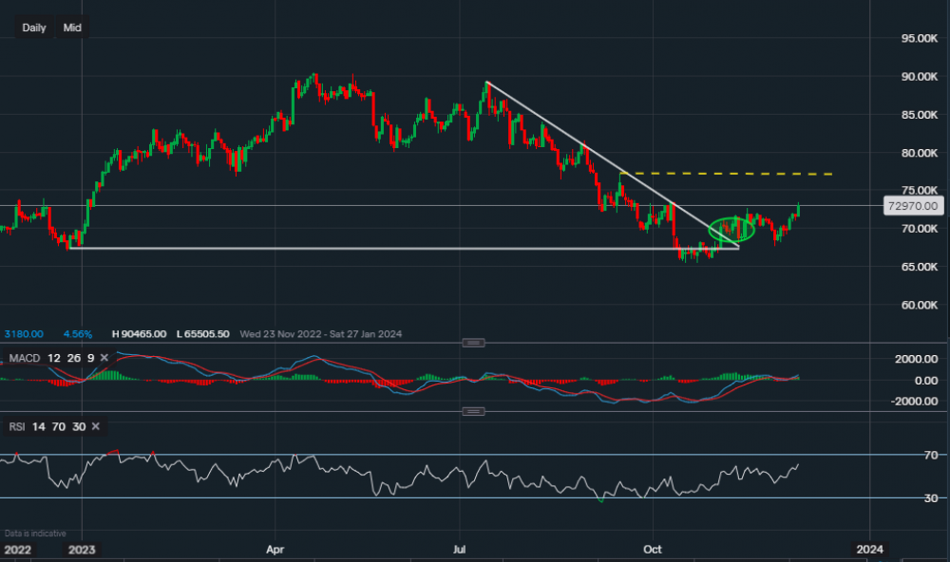Open the Daily timeframe dropdown
This screenshot has width=950, height=562.
coord(34,28)
